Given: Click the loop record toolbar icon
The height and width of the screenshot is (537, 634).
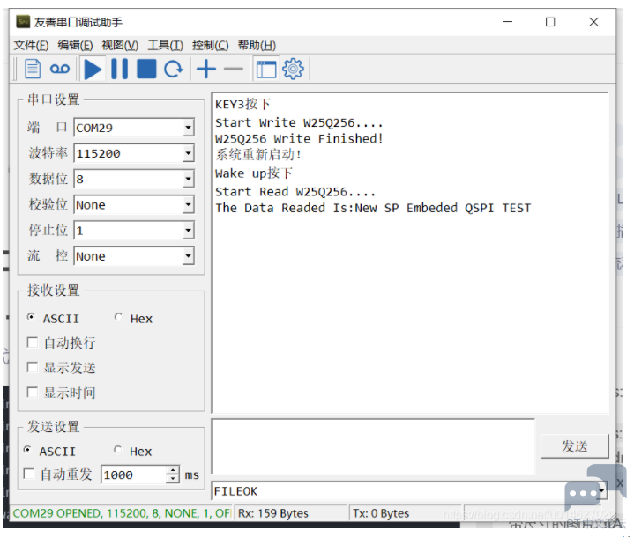Looking at the screenshot, I should [59, 69].
